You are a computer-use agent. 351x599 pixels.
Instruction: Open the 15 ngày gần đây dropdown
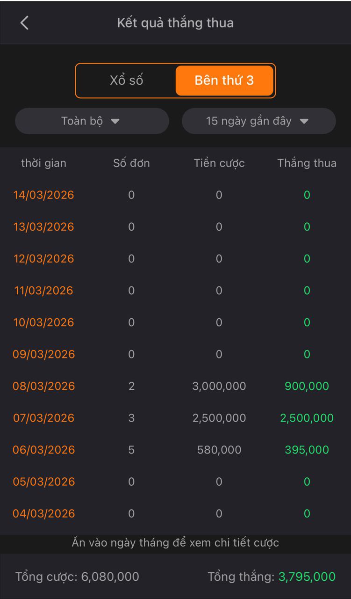coord(258,121)
